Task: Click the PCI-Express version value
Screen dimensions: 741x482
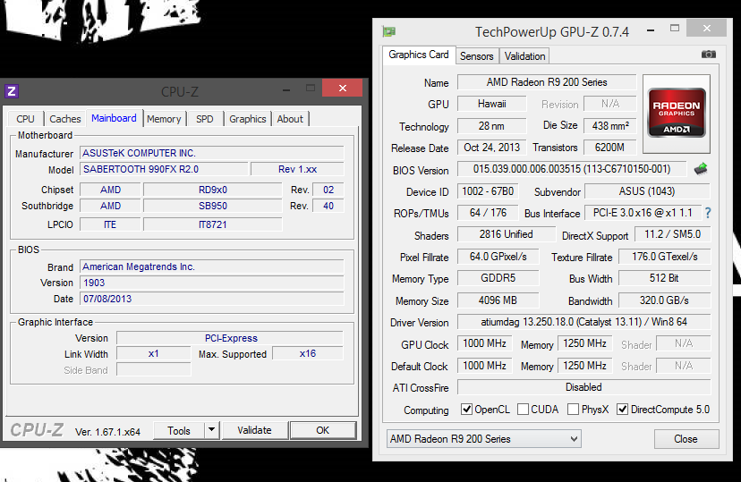Action: pos(230,338)
